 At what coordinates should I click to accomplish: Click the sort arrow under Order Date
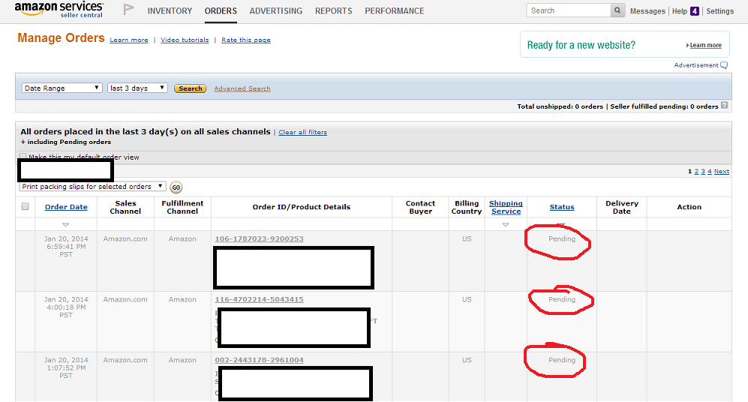pyautogui.click(x=66, y=225)
